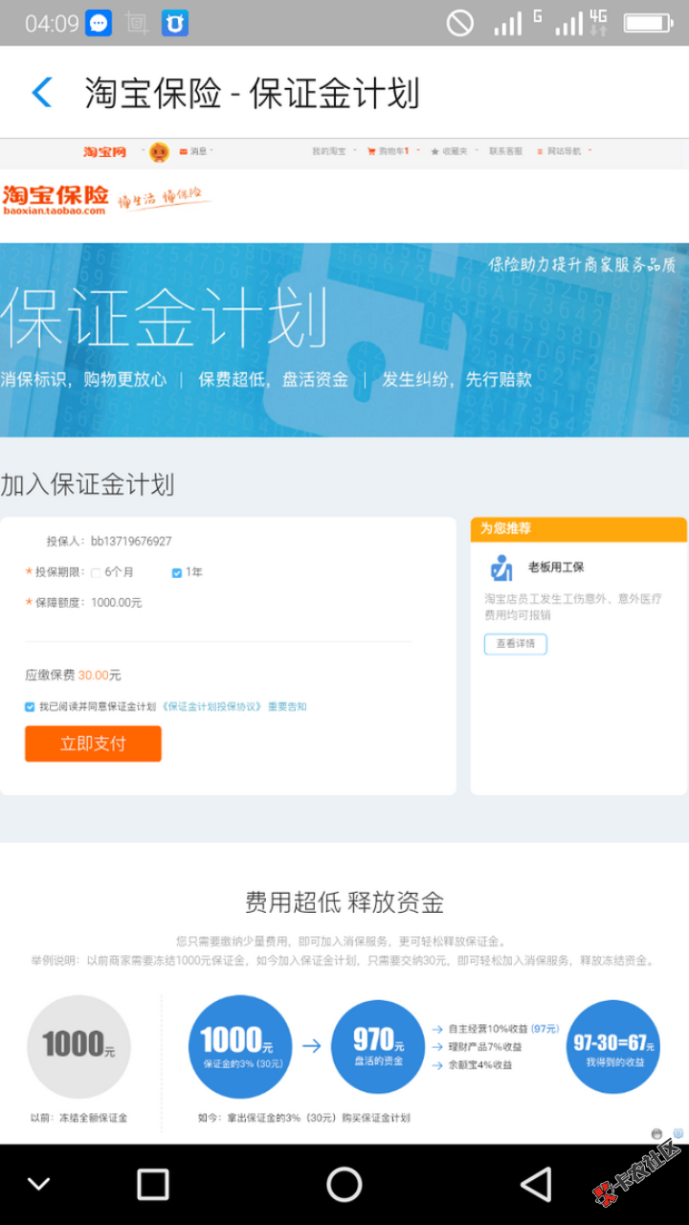The width and height of the screenshot is (689, 1225).
Task: Click the 应缴保费 30.00元 amount
Action: coord(73,675)
